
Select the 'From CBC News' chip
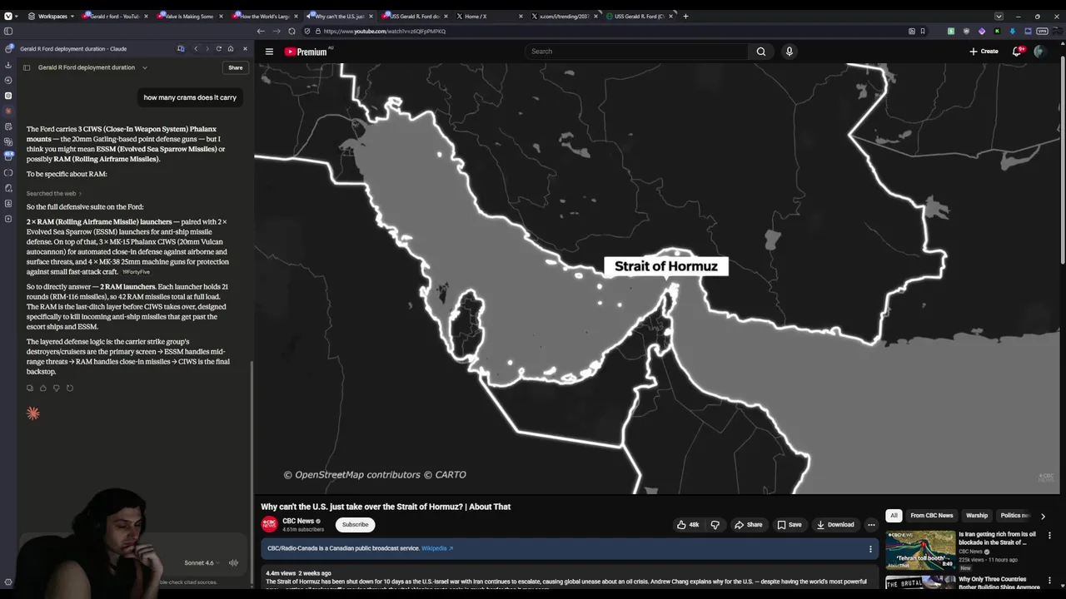point(931,516)
